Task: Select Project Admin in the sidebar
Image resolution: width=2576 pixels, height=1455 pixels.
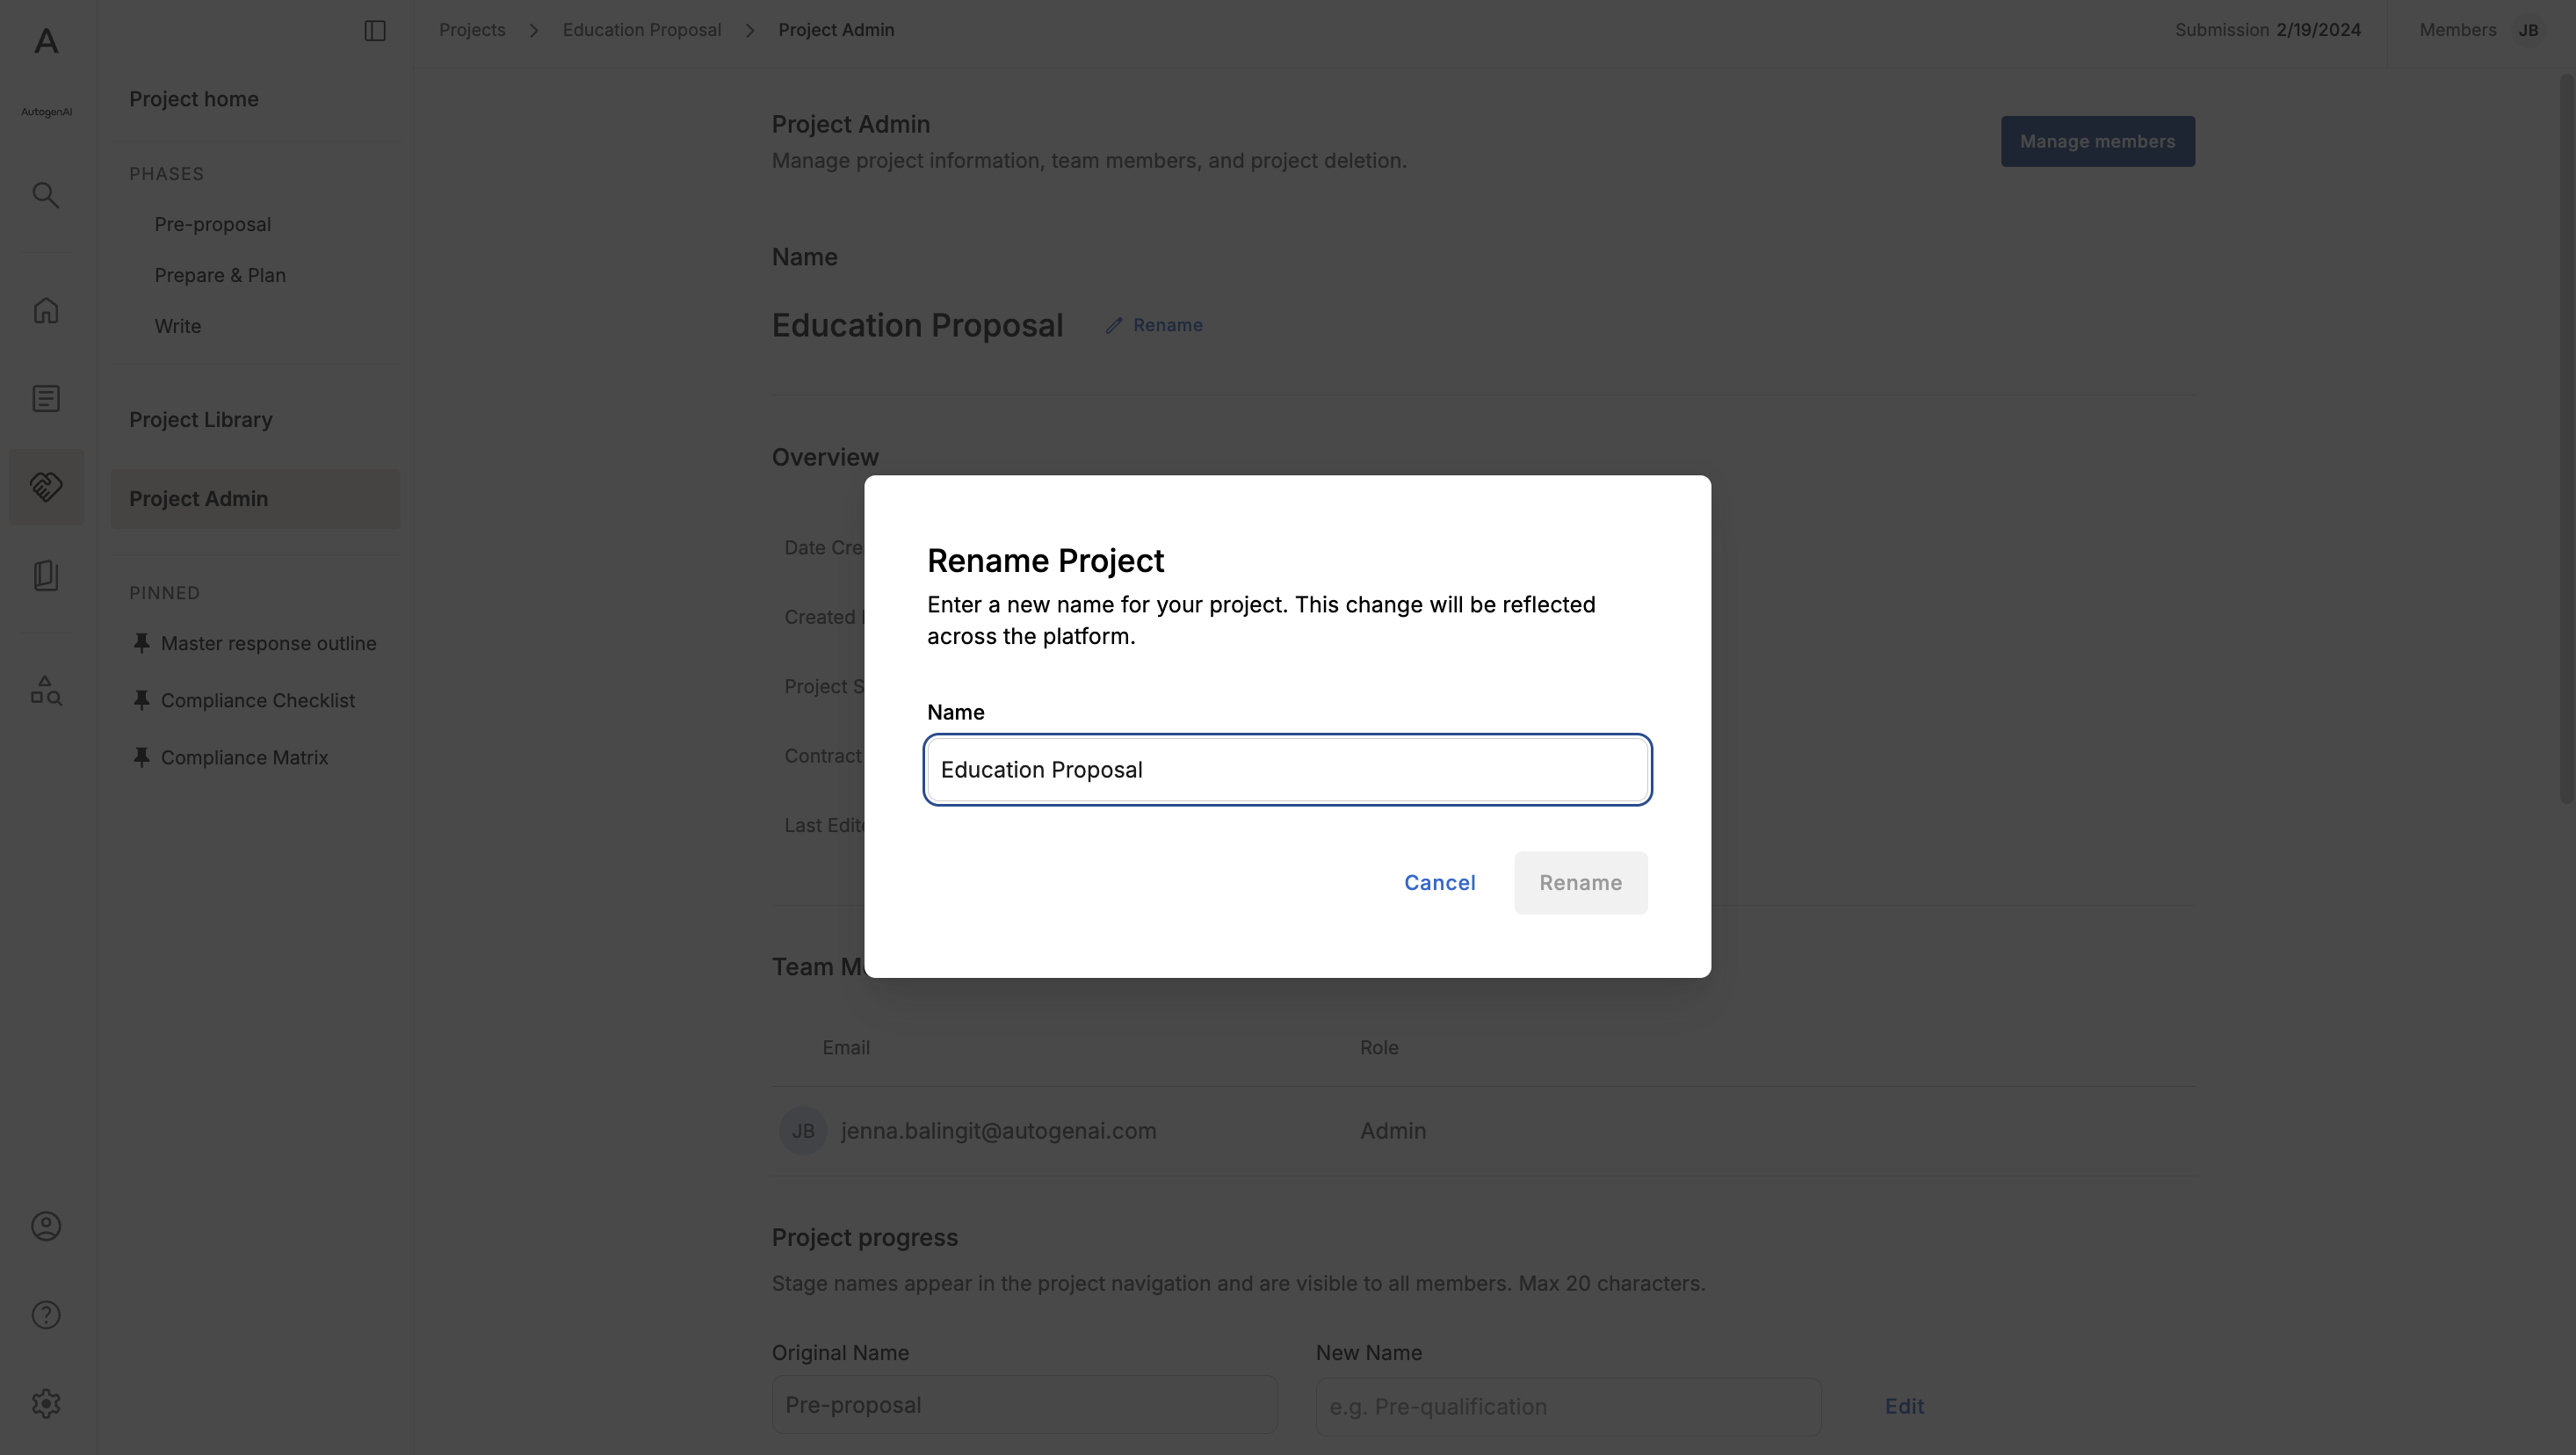Action: click(255, 499)
